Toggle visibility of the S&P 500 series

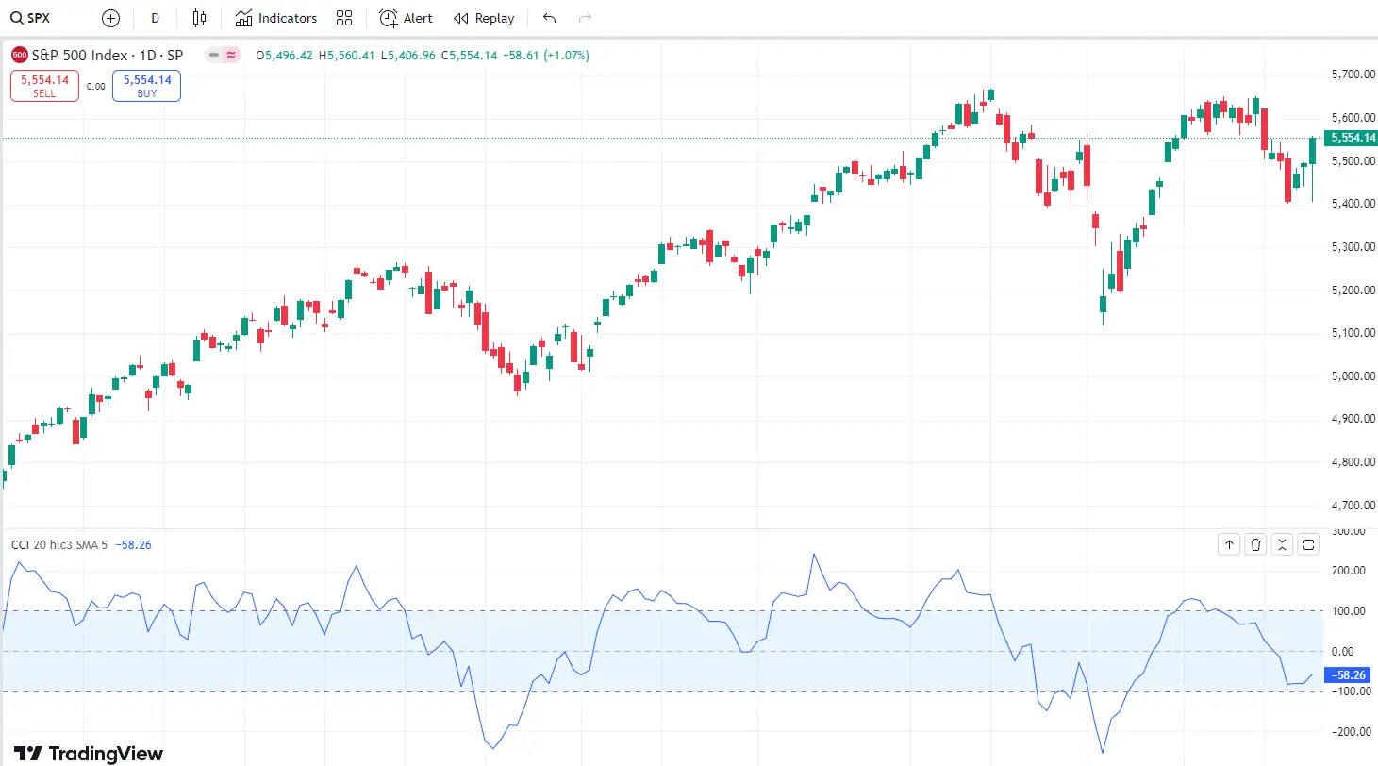[214, 55]
